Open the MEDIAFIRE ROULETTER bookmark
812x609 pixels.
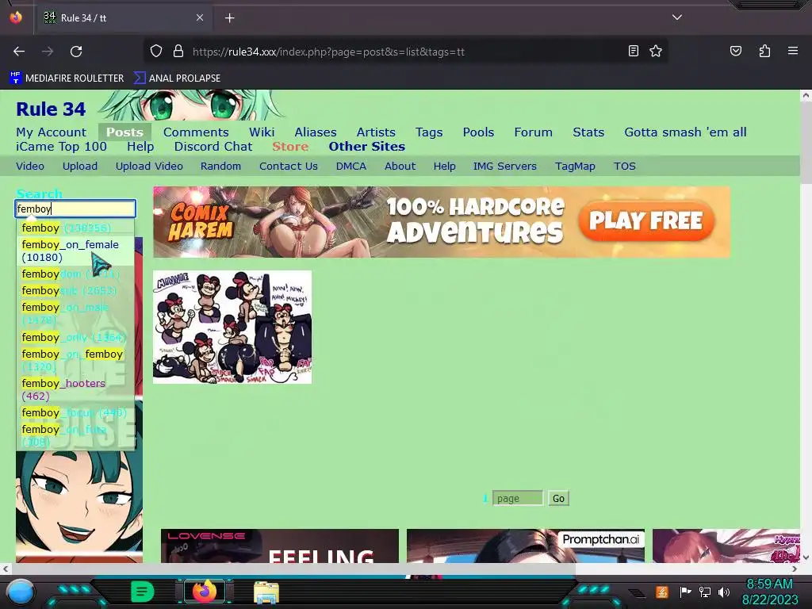[x=67, y=79]
